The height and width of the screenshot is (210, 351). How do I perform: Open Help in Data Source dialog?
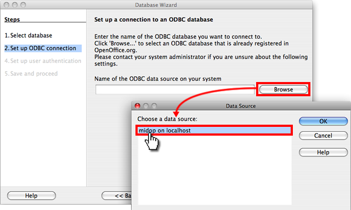(323, 152)
